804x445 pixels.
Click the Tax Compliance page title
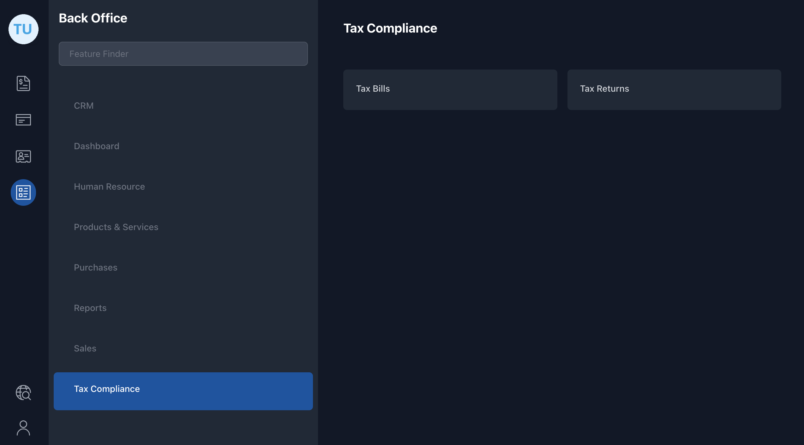[x=390, y=28]
